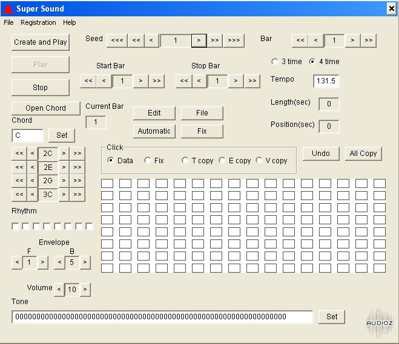Increase Envelope F value (>)
399x344 pixels.
pos(43,262)
